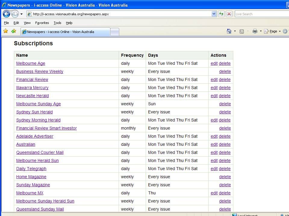
Task: Open the Melbourne MX link
Action: (x=30, y=193)
